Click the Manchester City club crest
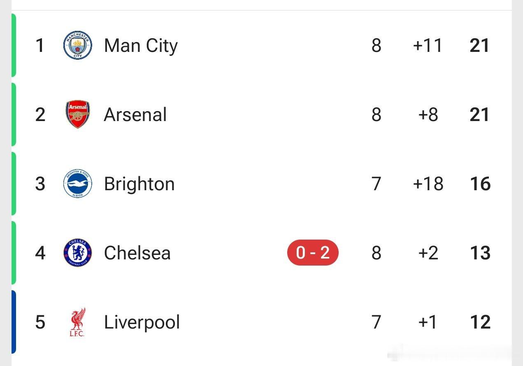 (x=78, y=45)
